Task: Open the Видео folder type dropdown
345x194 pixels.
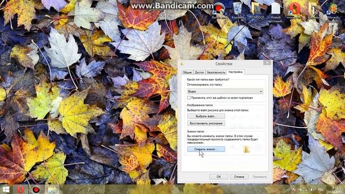Action: tap(225, 91)
